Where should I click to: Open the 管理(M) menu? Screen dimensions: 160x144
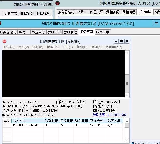coord(53,47)
